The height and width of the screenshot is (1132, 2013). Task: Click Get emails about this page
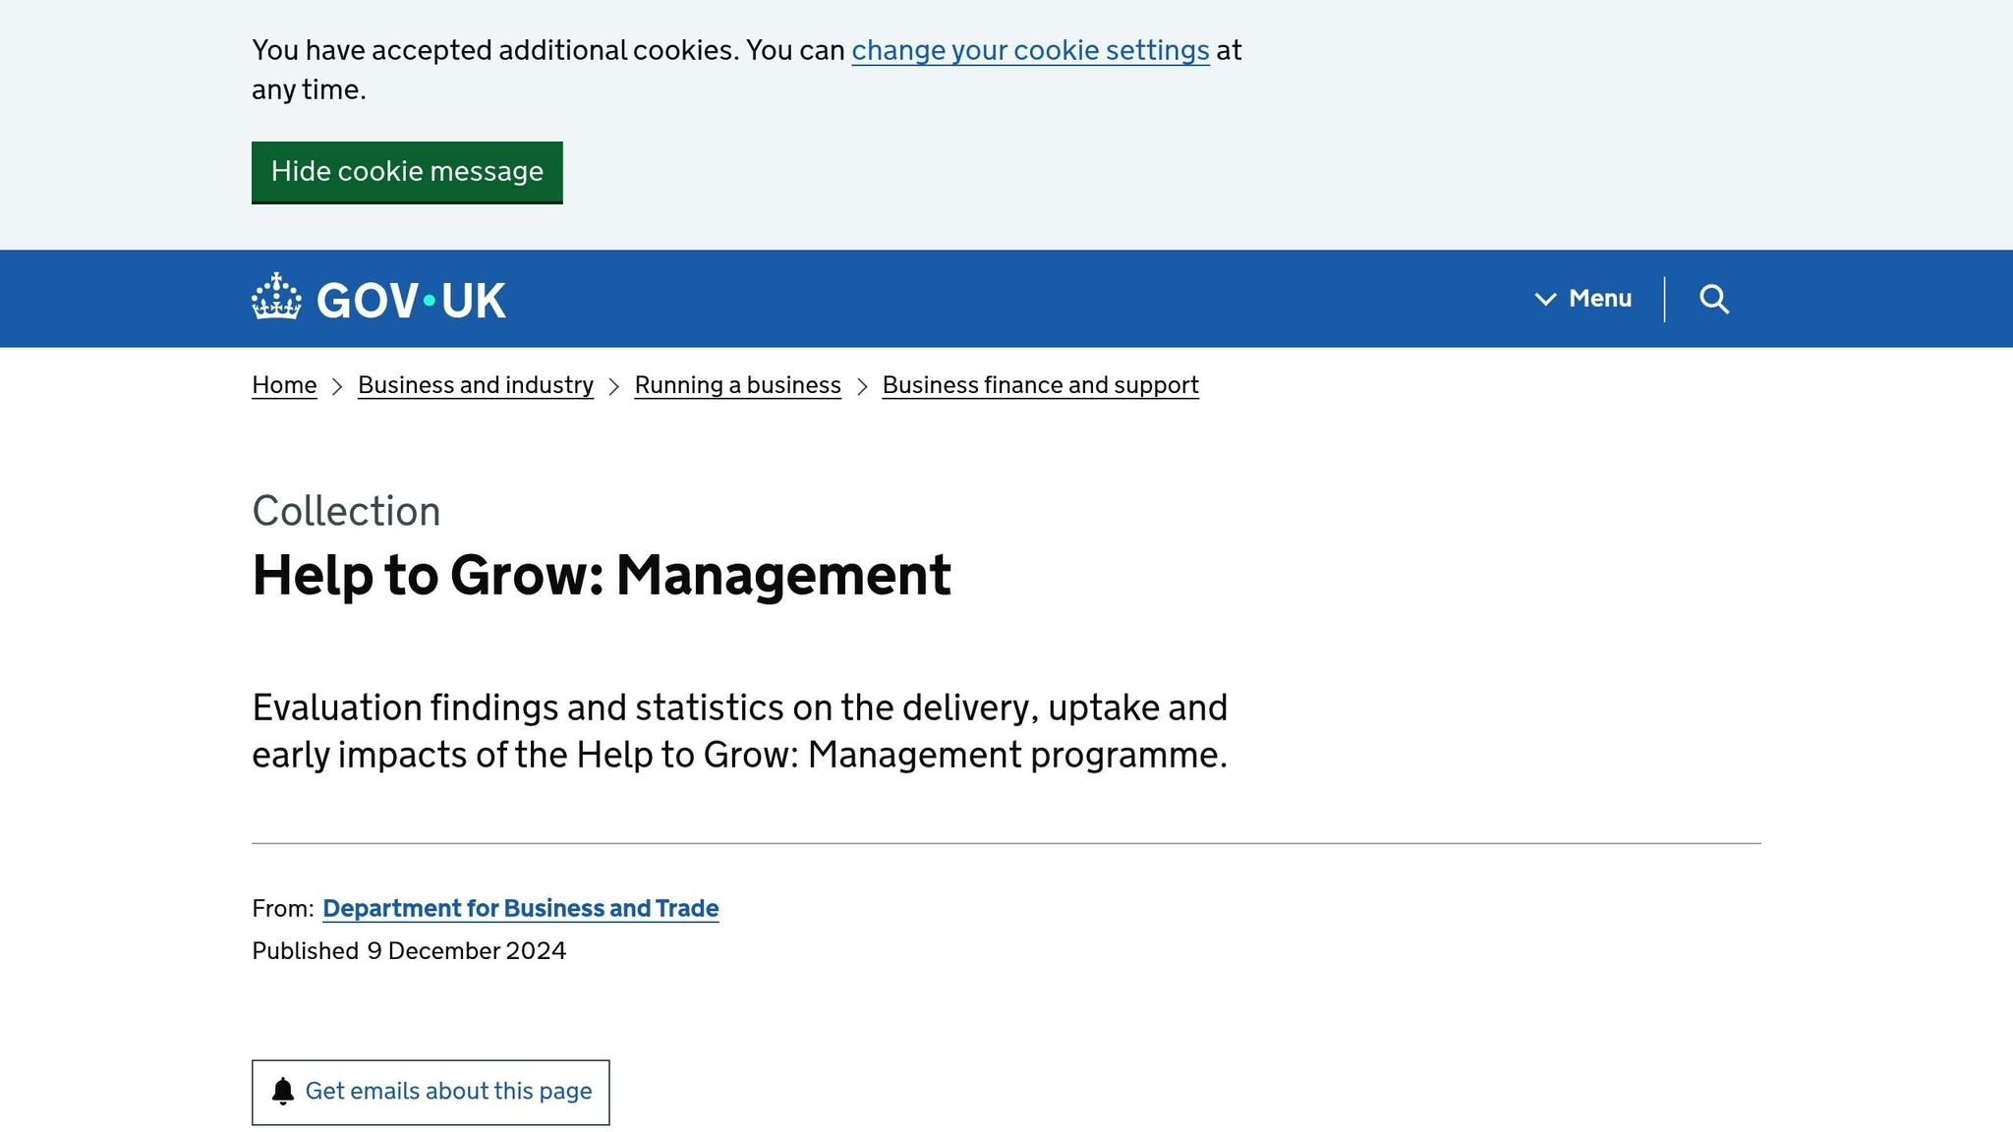[448, 1091]
